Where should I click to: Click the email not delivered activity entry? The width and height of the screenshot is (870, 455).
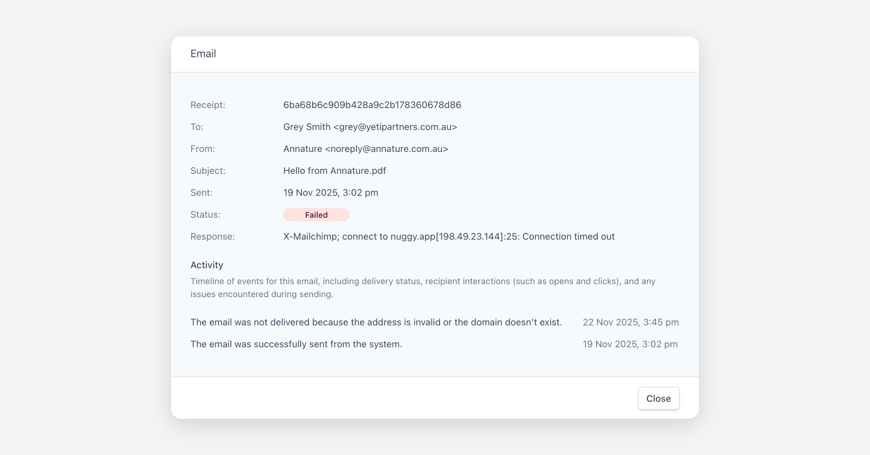(x=376, y=322)
